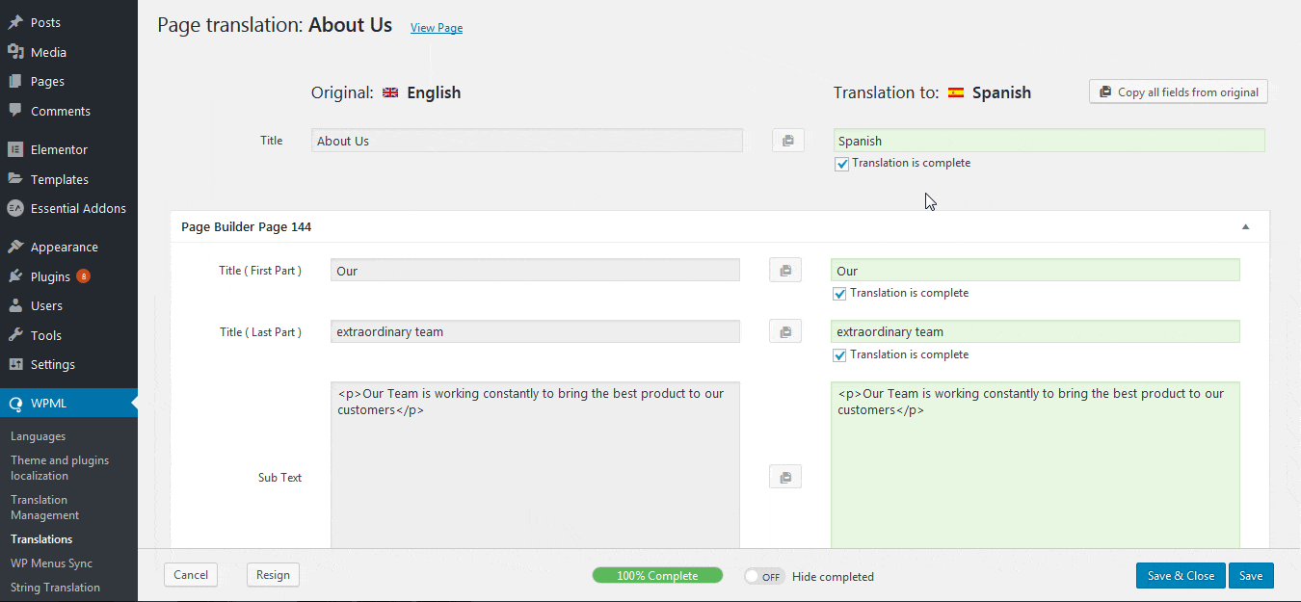The height and width of the screenshot is (602, 1301).
Task: Open the Languages submenu under WPML
Action: point(39,436)
